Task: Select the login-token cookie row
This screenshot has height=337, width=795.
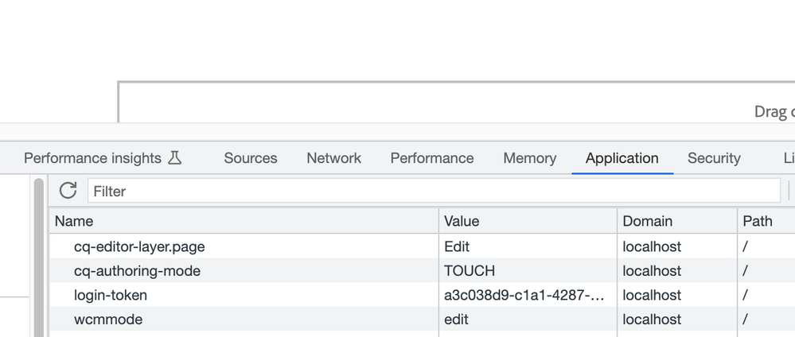Action: (x=111, y=295)
